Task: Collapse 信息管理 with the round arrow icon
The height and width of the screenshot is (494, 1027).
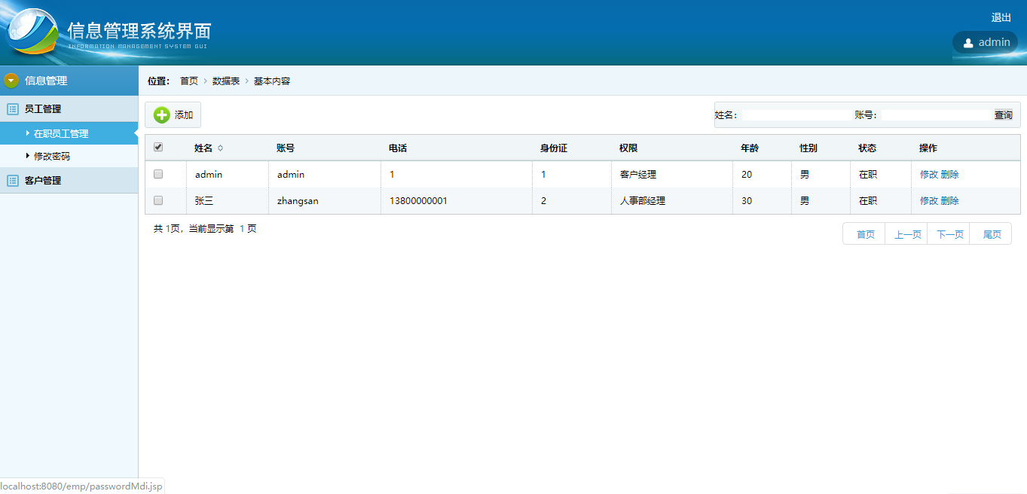Action: (11, 81)
